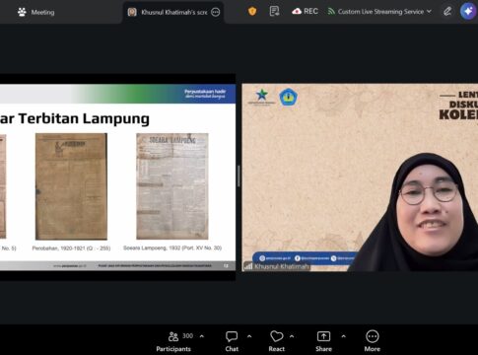
Task: Click the 'Terbitan Lampung' slide title
Action: click(84, 118)
